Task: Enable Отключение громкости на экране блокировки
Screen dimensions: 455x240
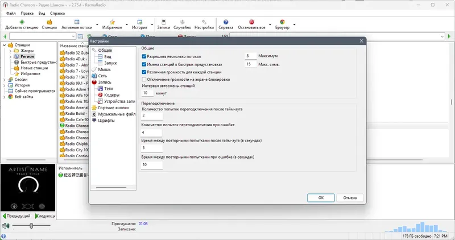Action: pos(144,79)
